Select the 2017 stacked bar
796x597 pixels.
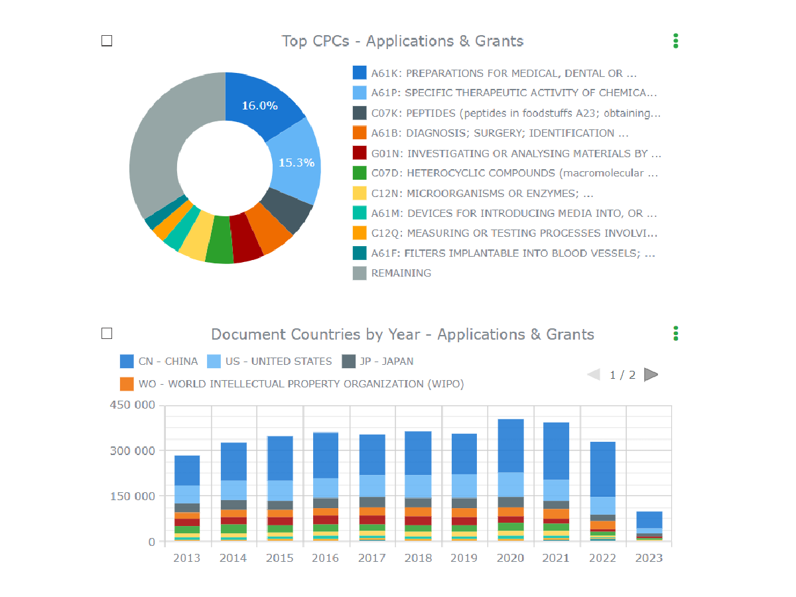[372, 488]
